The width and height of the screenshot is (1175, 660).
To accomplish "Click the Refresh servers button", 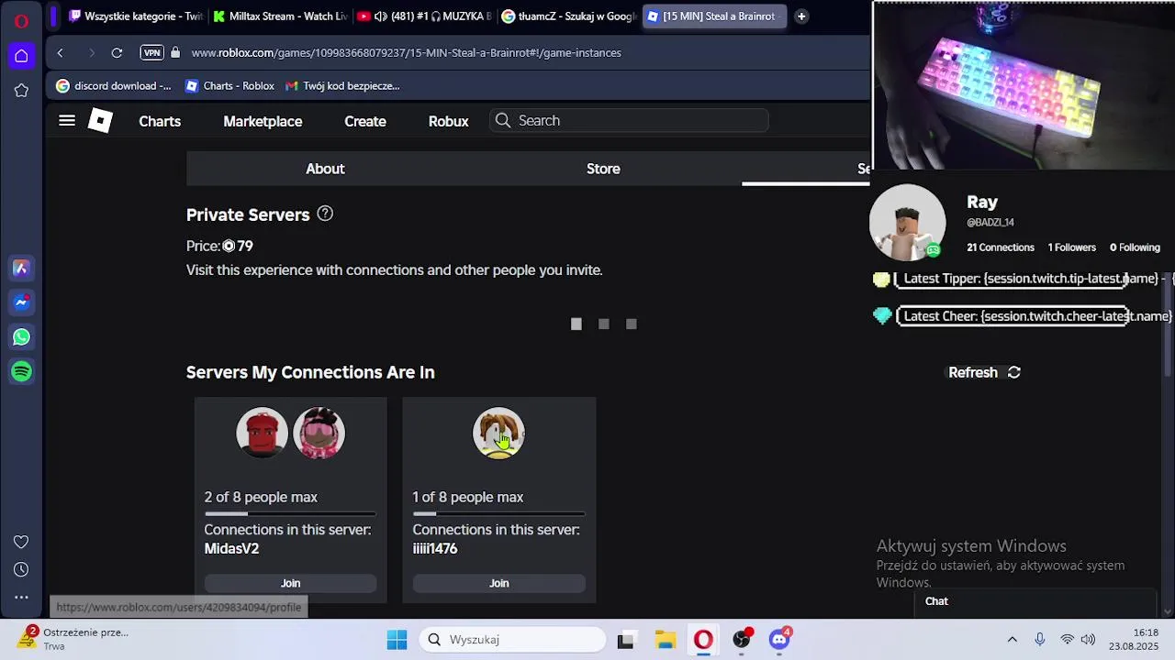I will click(984, 372).
